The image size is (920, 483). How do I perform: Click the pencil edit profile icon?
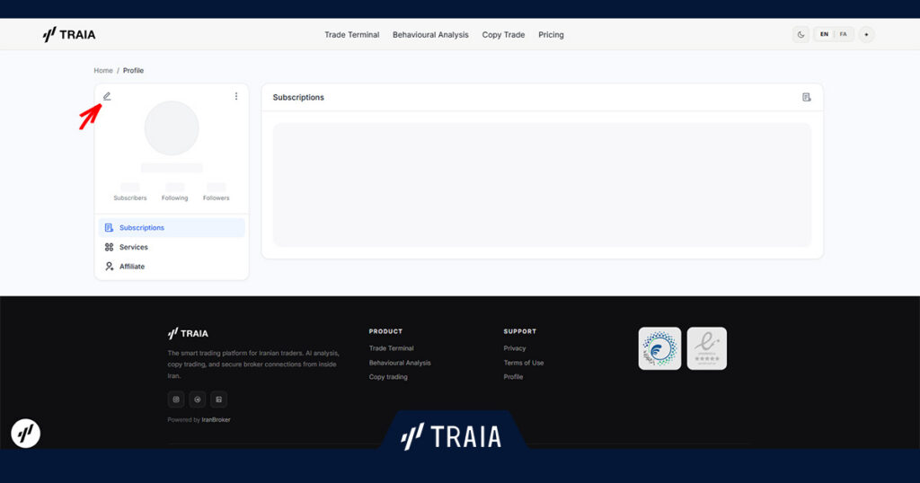(x=107, y=96)
